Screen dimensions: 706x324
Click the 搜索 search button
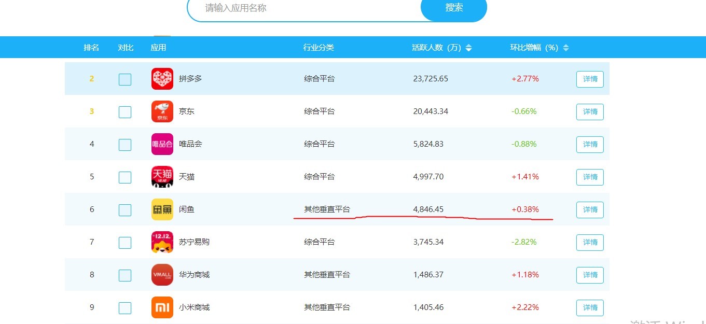[x=454, y=8]
